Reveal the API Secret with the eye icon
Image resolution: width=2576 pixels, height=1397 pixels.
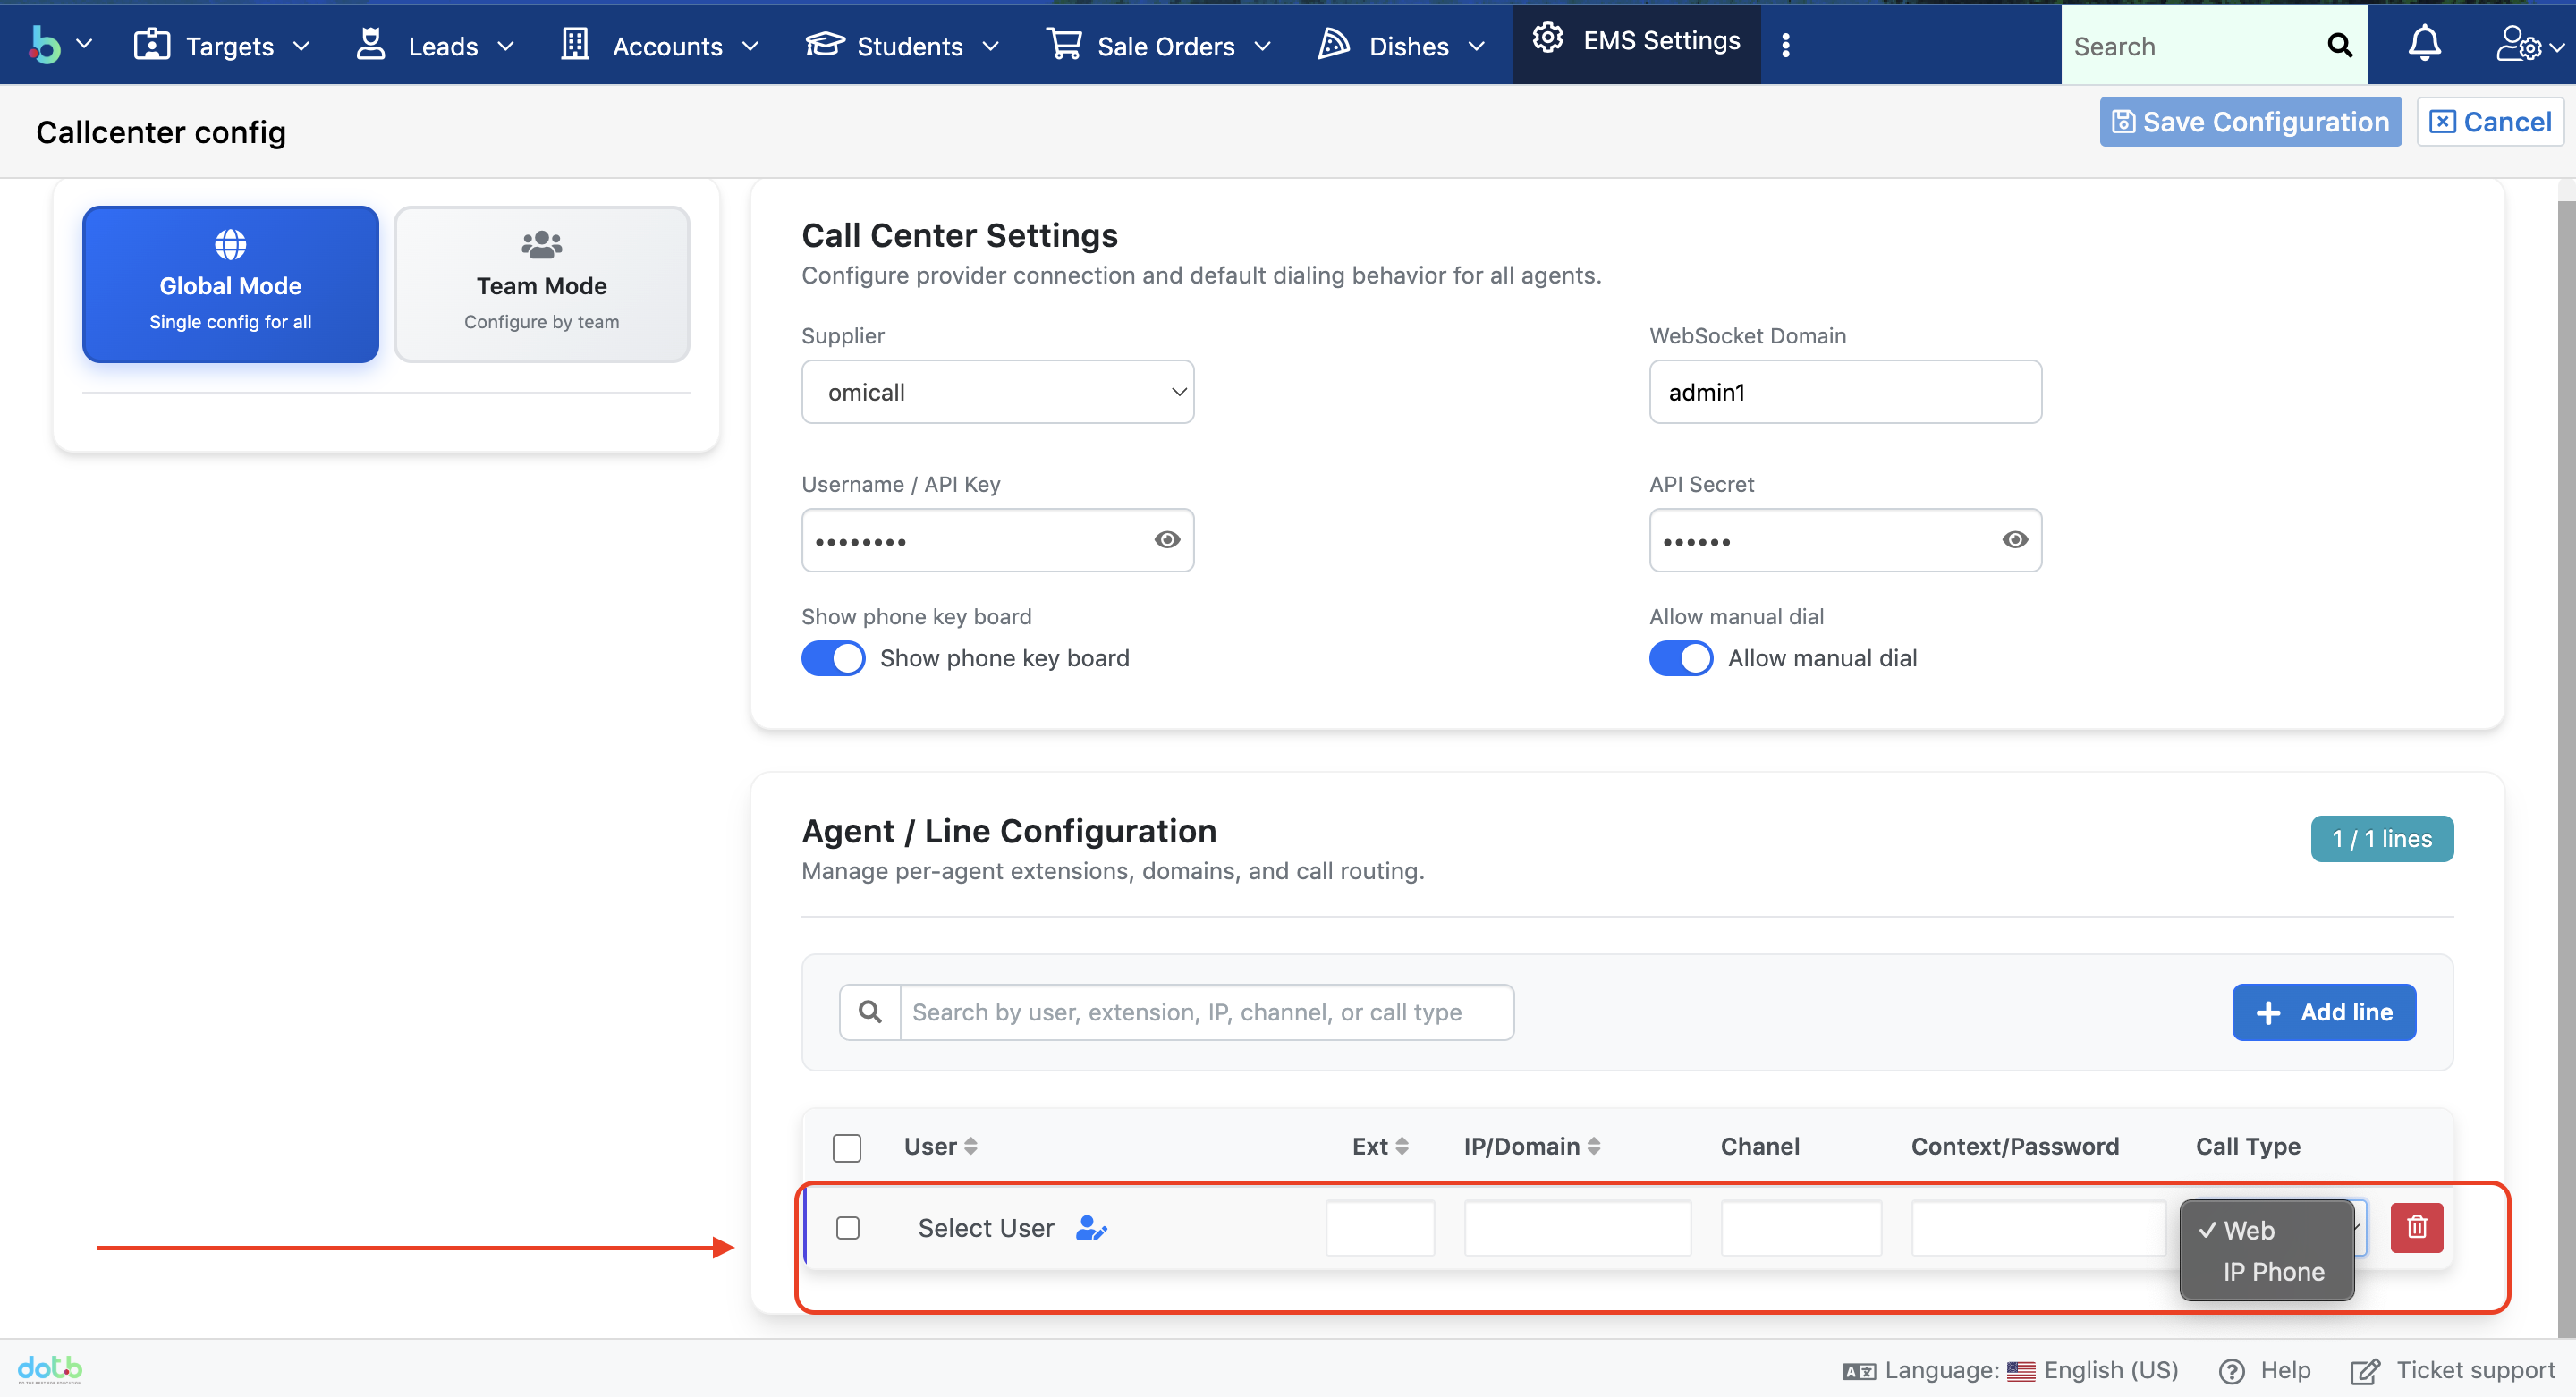2014,540
